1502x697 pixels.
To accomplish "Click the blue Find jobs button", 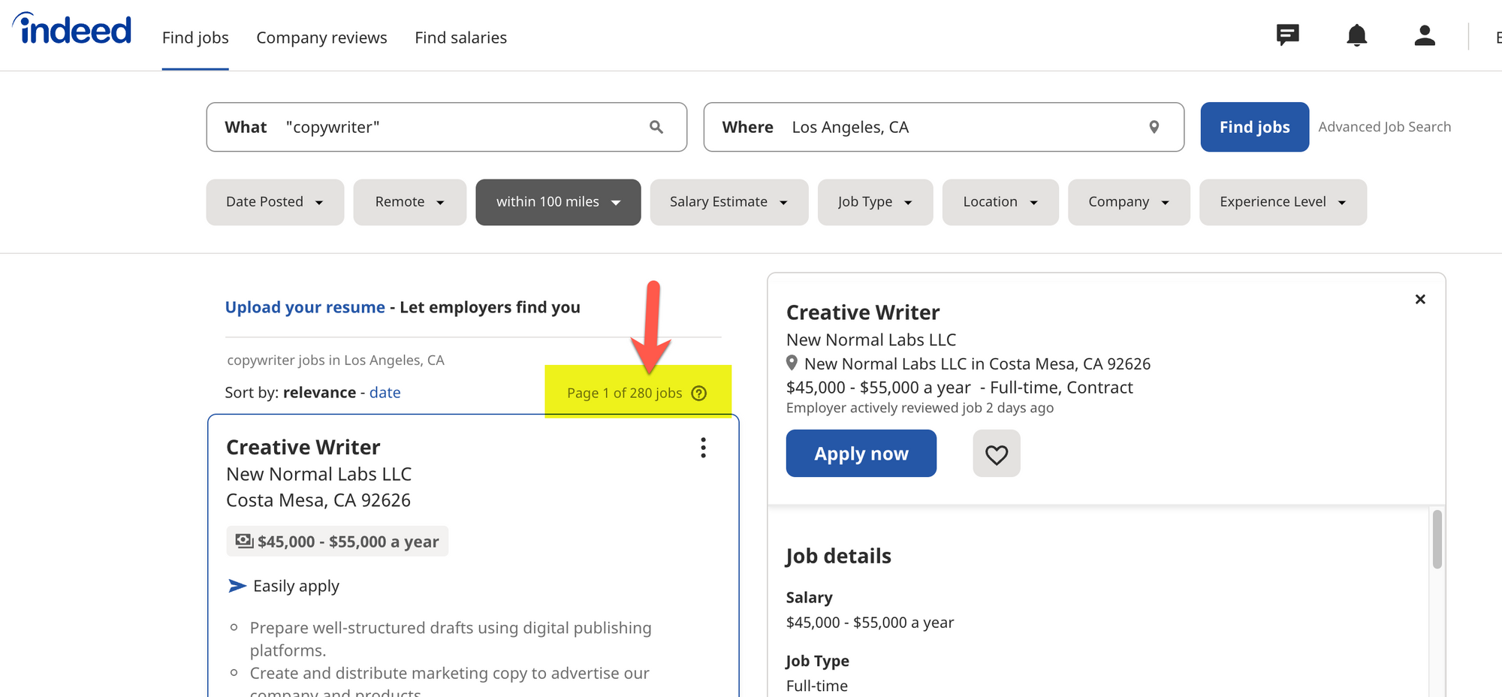I will click(1255, 127).
